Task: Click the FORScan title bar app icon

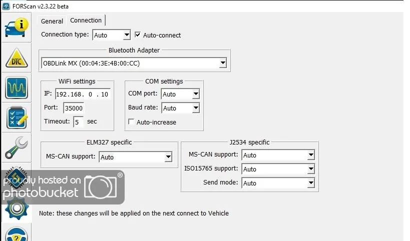Action: tap(6, 6)
